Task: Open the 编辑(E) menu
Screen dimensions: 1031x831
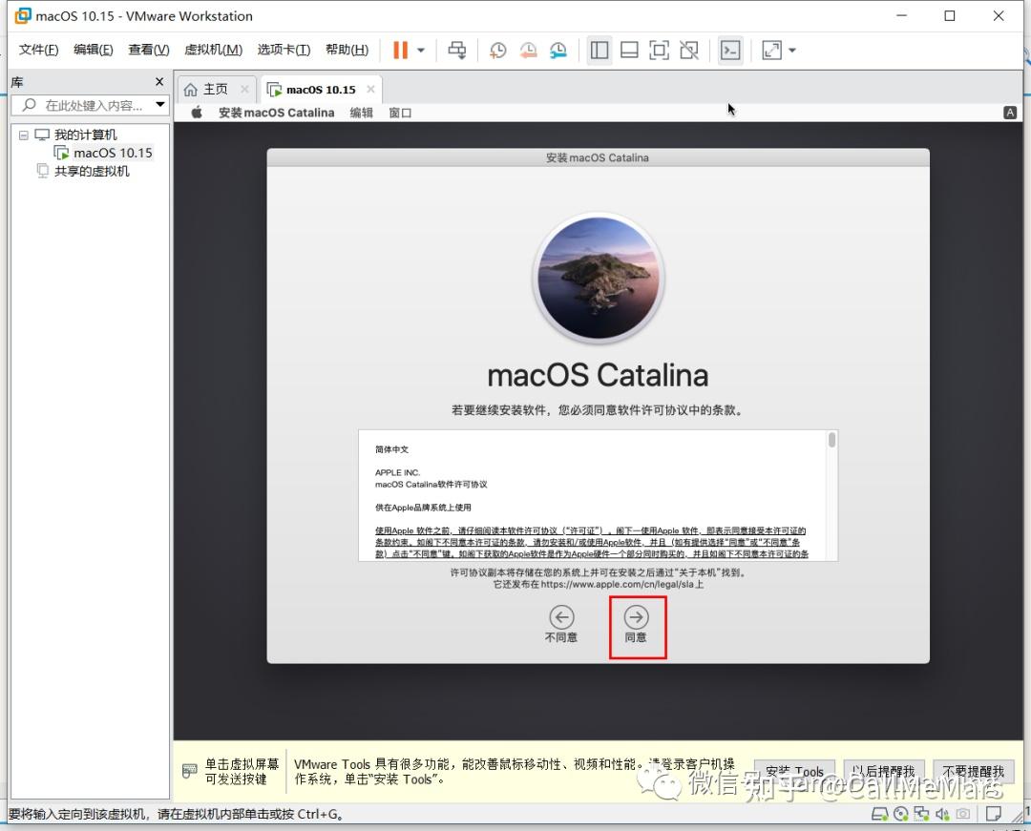Action: (x=94, y=50)
